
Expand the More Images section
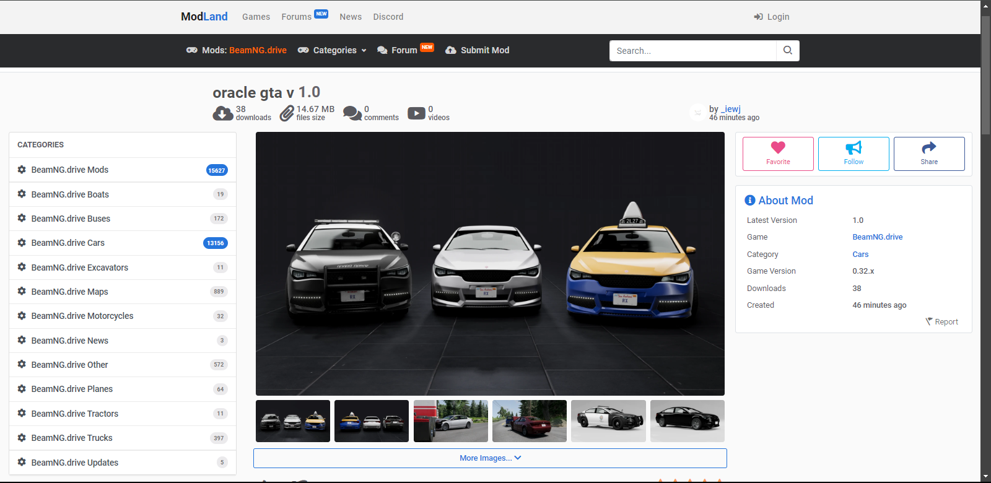(x=490, y=458)
